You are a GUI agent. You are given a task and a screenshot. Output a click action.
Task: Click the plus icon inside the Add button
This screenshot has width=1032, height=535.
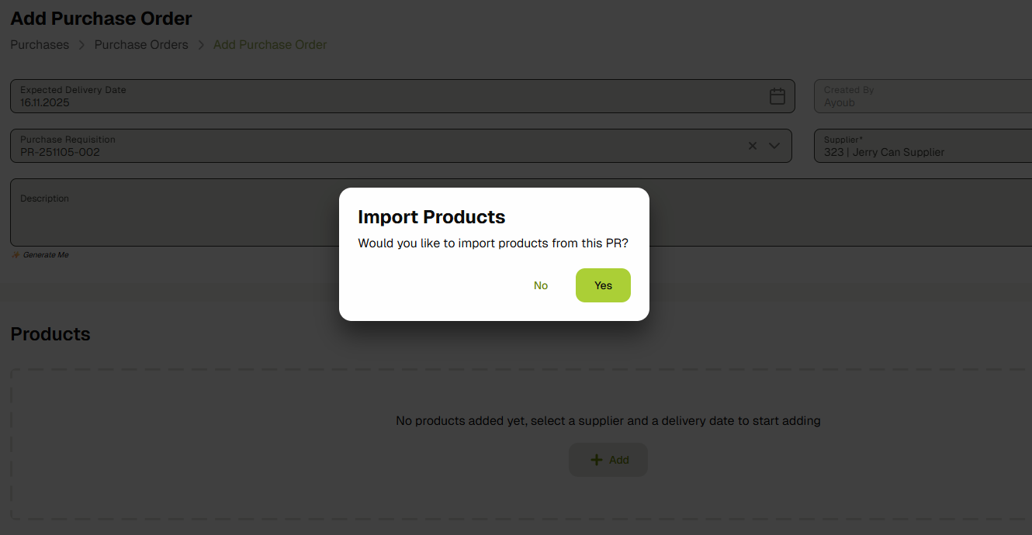coord(595,459)
